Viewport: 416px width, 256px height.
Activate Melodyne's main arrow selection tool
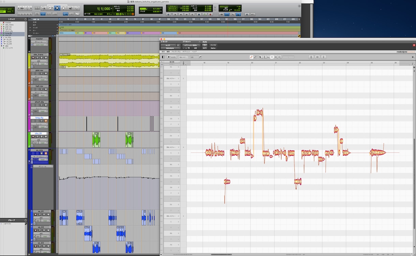[x=261, y=57]
